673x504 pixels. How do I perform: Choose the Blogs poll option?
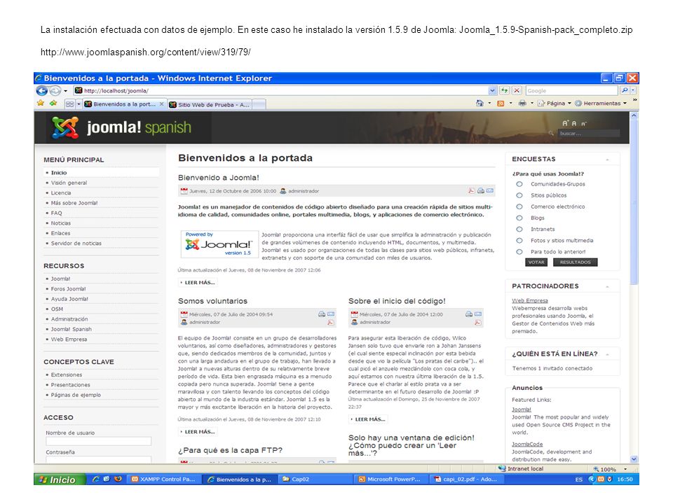(519, 218)
